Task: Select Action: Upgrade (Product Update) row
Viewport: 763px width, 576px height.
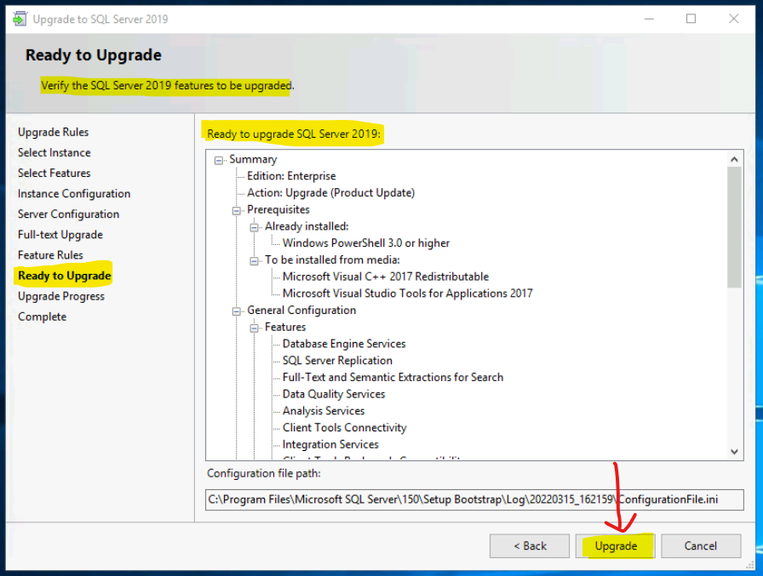Action: tap(331, 193)
